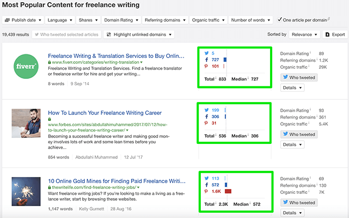349x218 pixels.
Task: Click the info icon next to Forbes Domain Rating
Action: [x=311, y=110]
